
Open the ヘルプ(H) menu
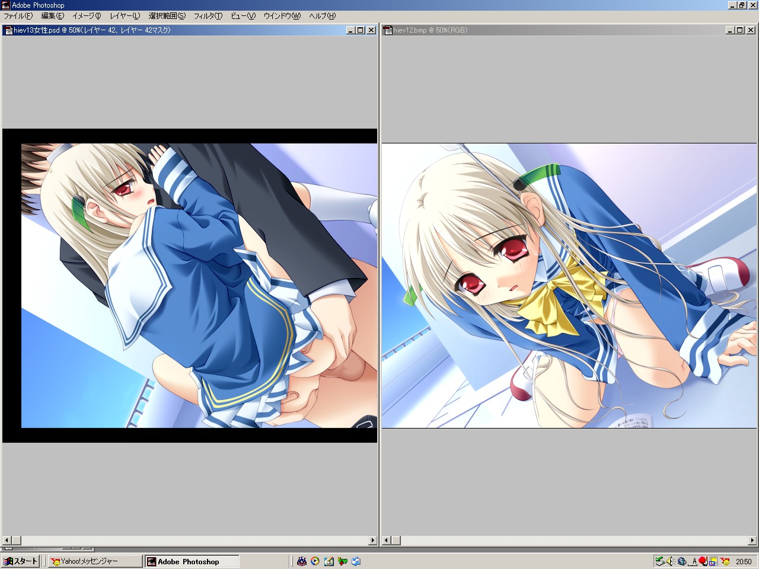pos(322,16)
